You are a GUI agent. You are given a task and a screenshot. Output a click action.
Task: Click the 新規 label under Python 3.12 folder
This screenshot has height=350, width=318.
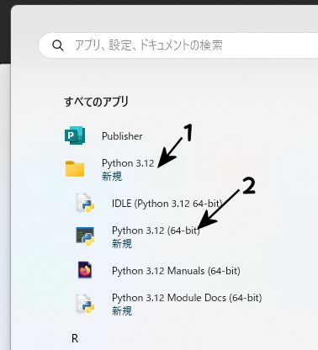coord(112,177)
